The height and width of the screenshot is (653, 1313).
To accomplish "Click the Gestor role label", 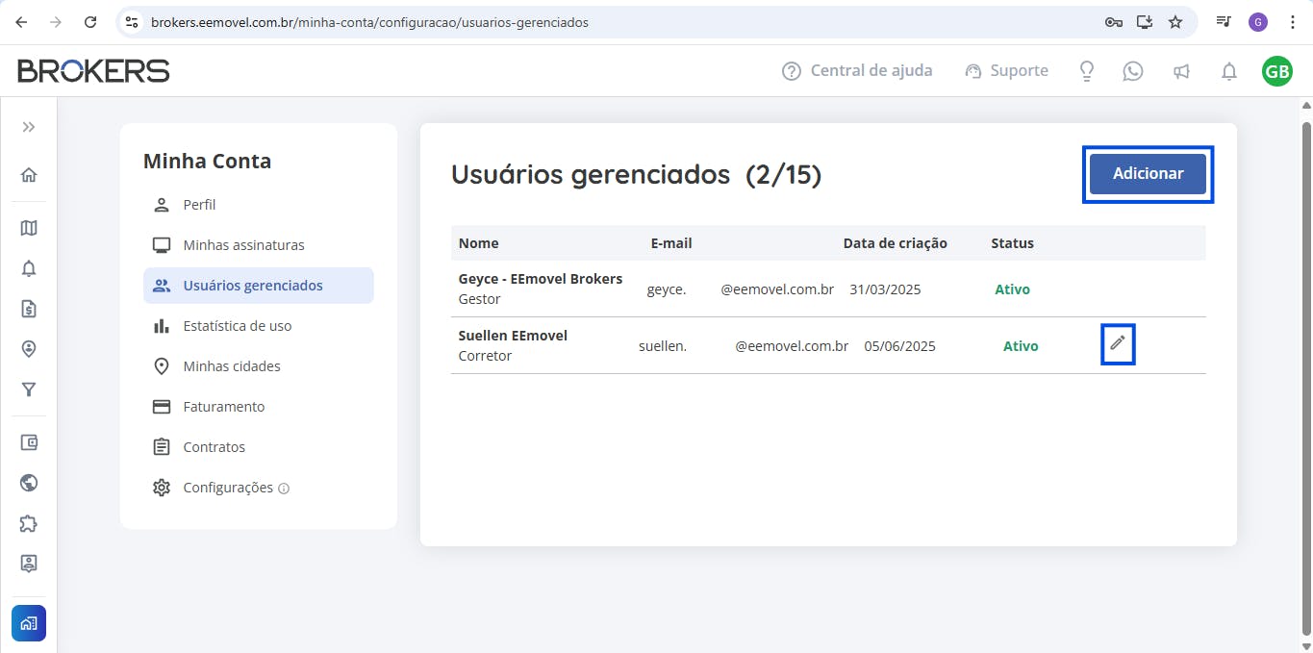I will (480, 299).
